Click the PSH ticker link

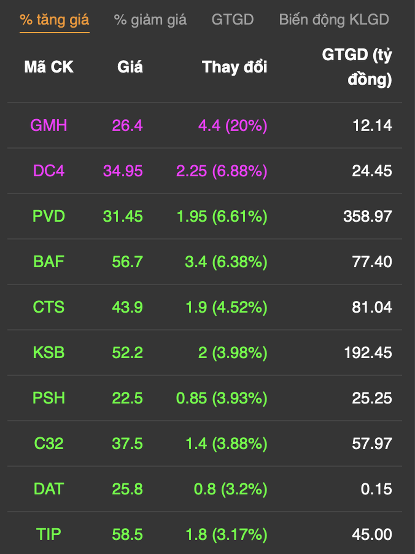point(49,398)
